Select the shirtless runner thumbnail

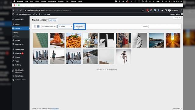point(90,57)
